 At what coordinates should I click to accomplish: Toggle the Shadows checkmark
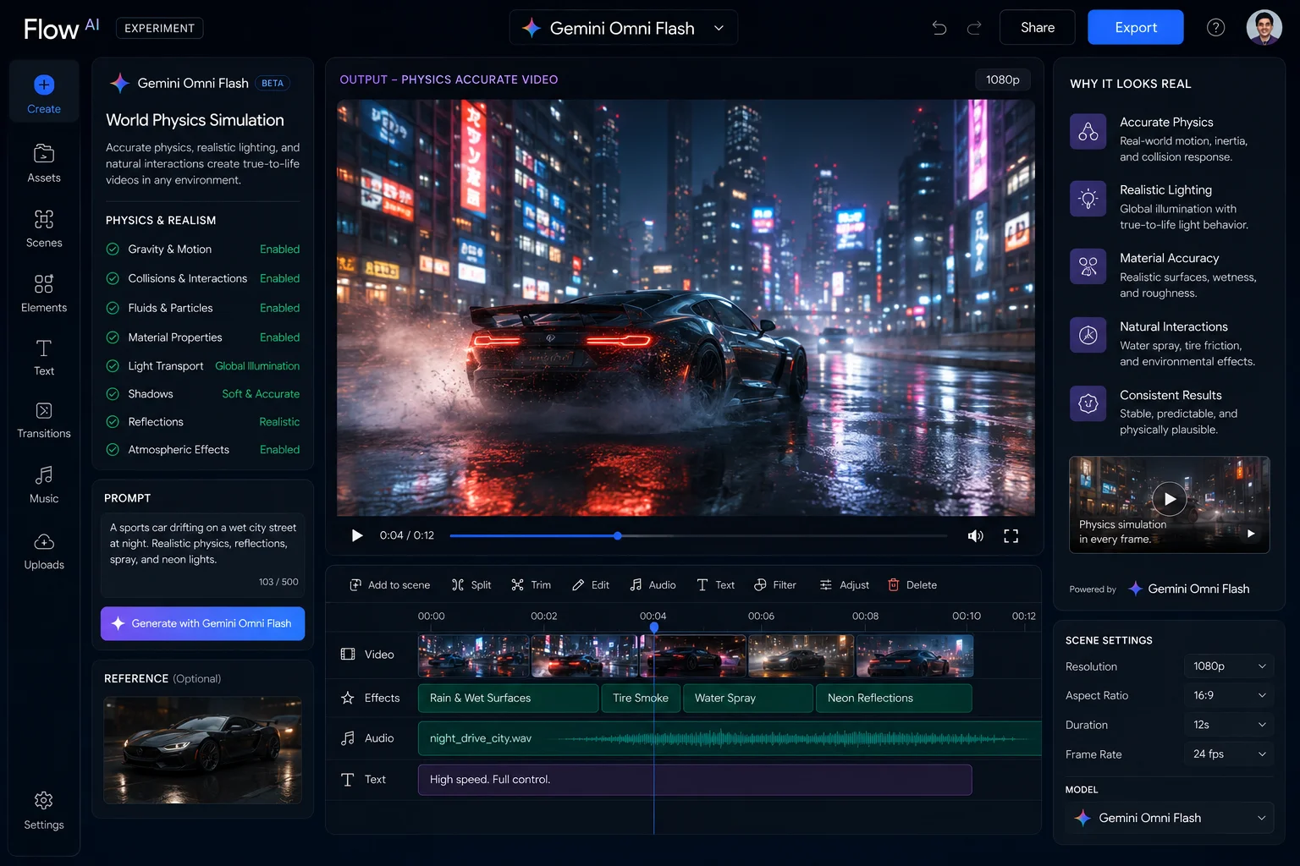[x=113, y=394]
